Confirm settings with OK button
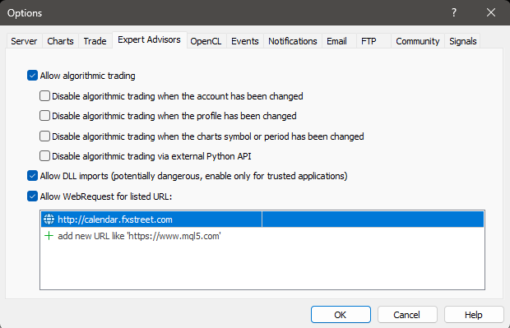Viewport: 510px width, 328px height. coord(341,314)
